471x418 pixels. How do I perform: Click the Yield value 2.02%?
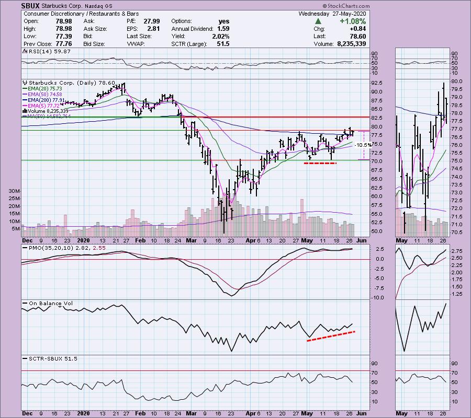[220, 36]
